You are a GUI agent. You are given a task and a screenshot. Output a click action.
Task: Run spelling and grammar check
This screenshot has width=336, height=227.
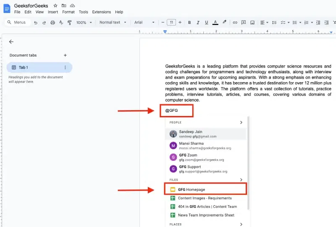pyautogui.click(x=61, y=23)
